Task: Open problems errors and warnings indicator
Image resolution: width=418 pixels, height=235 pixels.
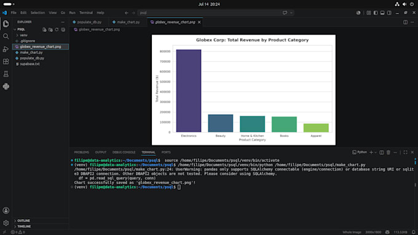Action: 18,232
